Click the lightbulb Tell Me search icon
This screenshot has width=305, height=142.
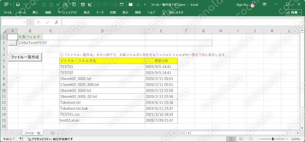[164, 13]
